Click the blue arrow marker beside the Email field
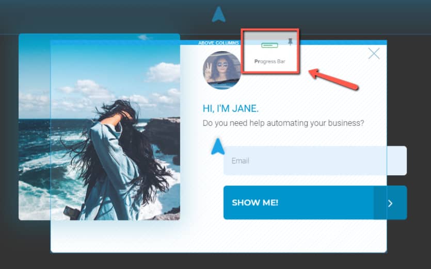This screenshot has width=431, height=269. coord(218,146)
